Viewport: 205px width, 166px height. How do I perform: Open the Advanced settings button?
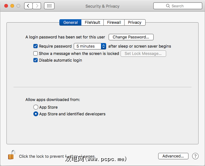(173, 156)
